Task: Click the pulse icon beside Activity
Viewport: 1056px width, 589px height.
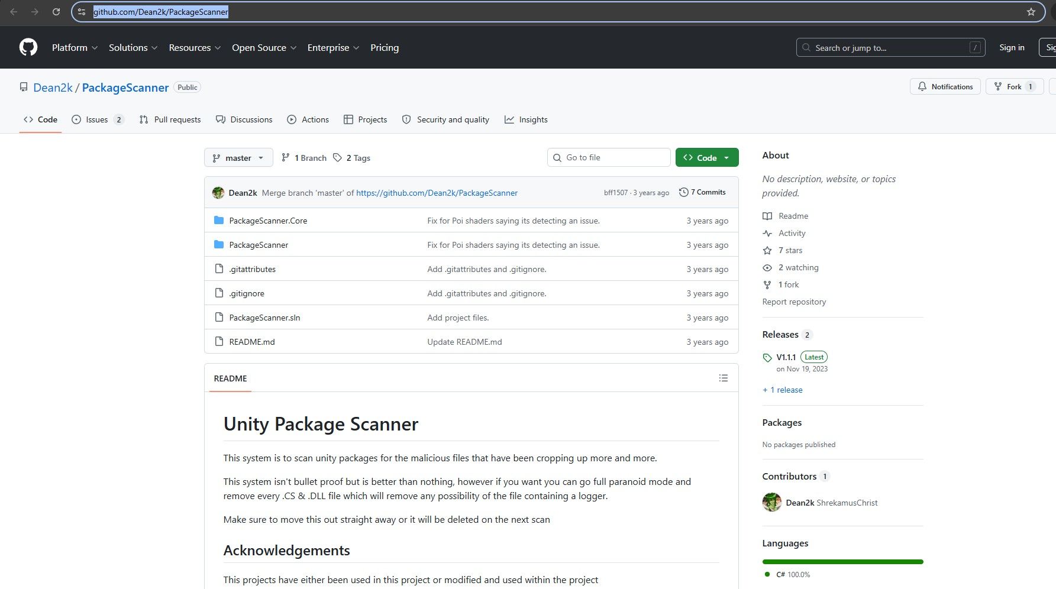Action: coord(767,234)
